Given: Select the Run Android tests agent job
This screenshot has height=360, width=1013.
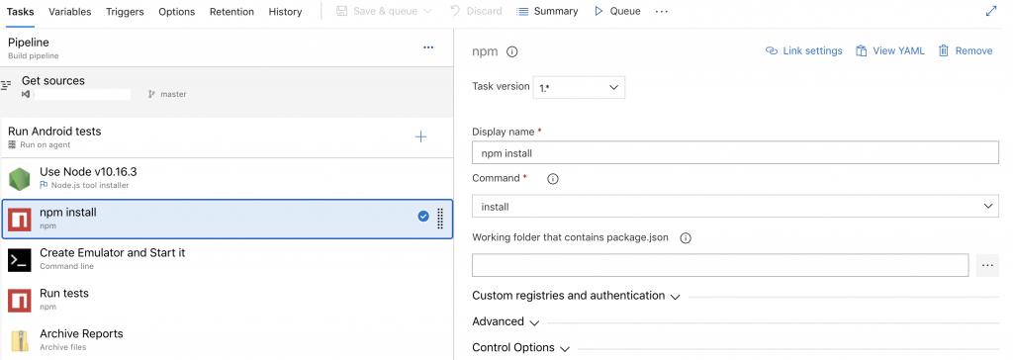Looking at the screenshot, I should [227, 137].
